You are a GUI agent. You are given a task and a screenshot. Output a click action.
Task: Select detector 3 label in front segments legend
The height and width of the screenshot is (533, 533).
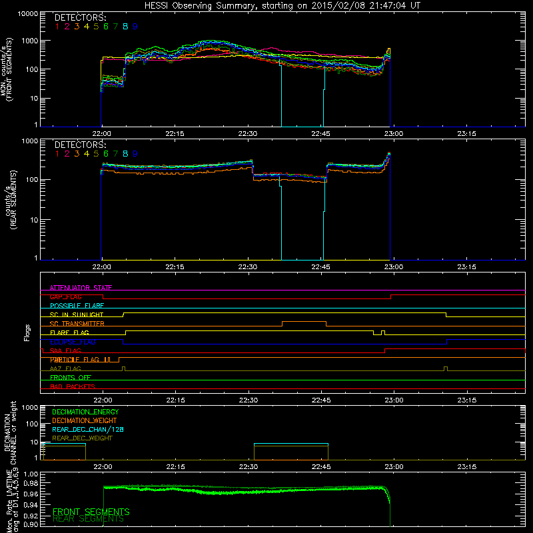(77, 27)
